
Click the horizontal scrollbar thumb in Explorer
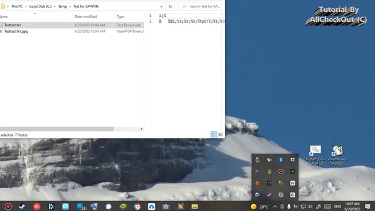[x=57, y=129]
